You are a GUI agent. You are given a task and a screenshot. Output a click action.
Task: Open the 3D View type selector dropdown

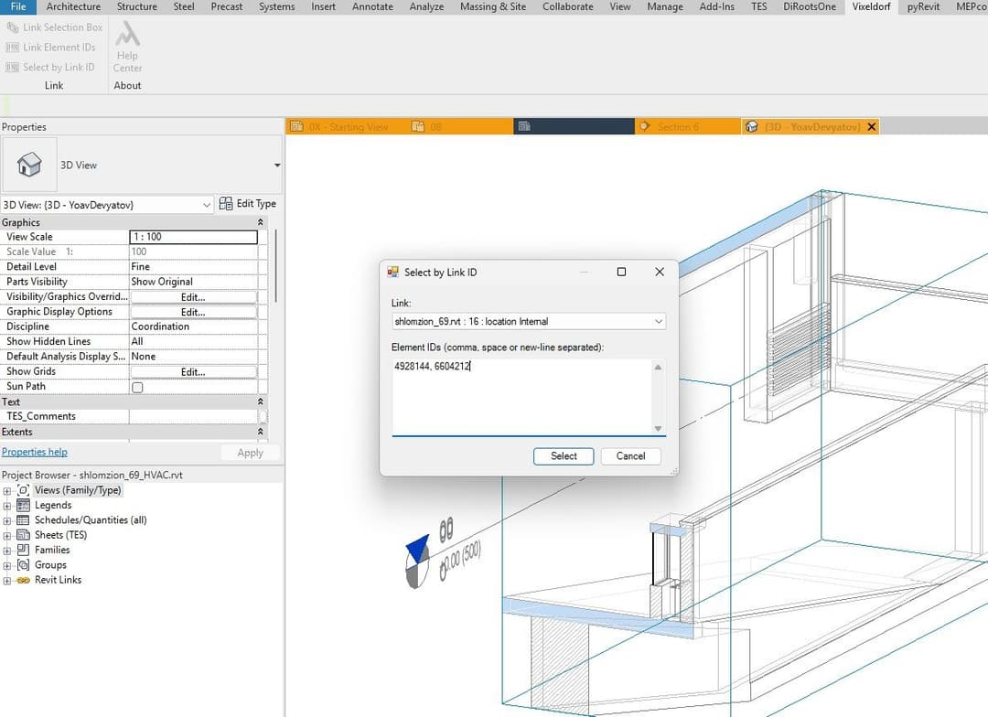pyautogui.click(x=276, y=165)
